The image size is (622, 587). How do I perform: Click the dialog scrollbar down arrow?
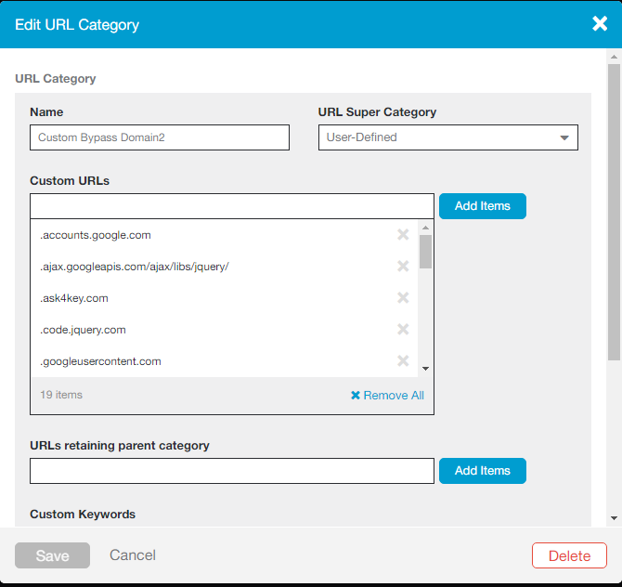(614, 518)
